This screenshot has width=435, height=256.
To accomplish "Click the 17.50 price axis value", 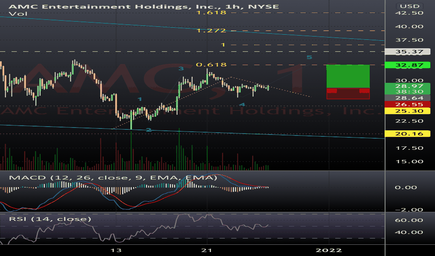I will coord(409,148).
